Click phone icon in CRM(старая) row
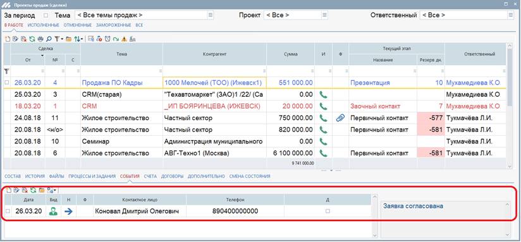 [x=323, y=95]
